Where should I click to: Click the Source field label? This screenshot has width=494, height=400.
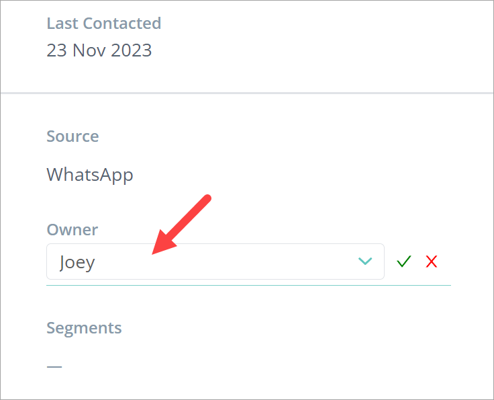point(72,136)
